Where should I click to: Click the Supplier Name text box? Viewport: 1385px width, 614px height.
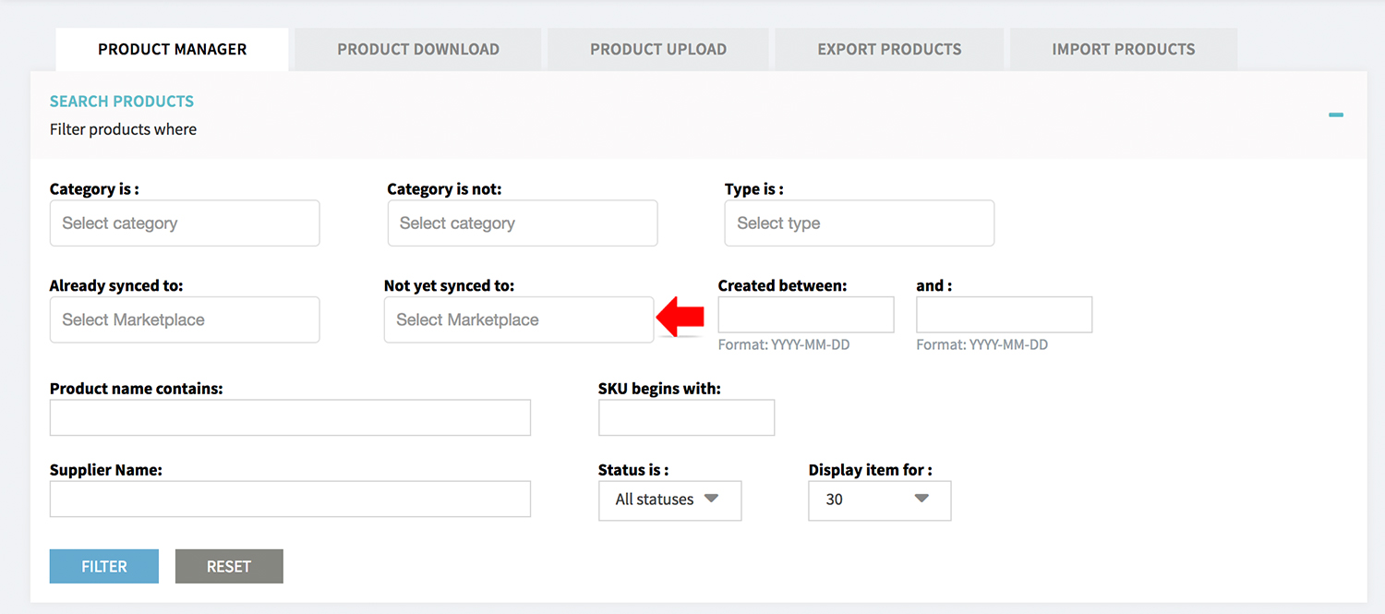tap(290, 499)
